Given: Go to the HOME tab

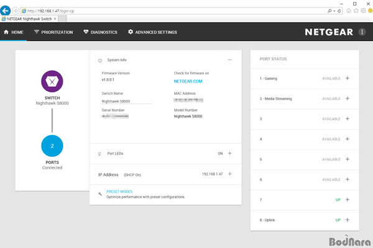Looking at the screenshot, I should (x=14, y=32).
